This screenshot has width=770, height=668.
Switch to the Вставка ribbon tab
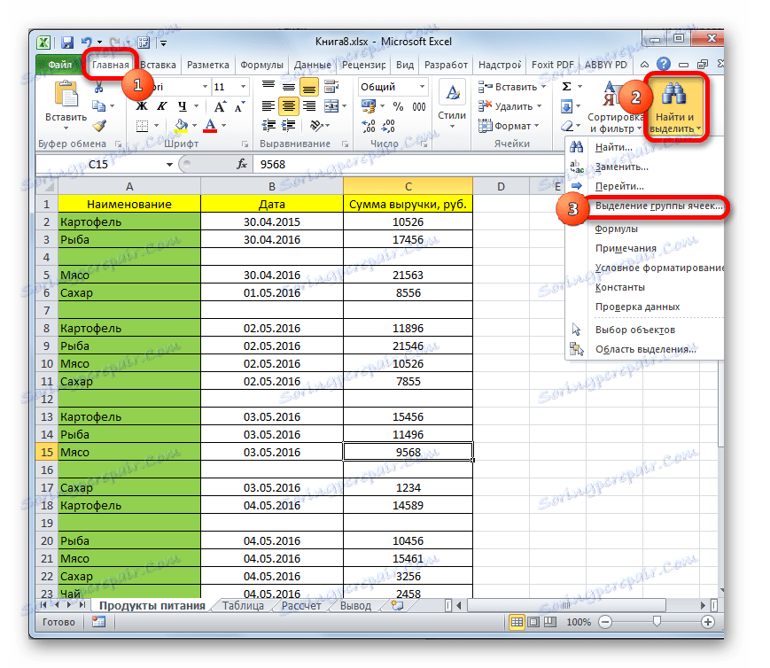pyautogui.click(x=158, y=65)
